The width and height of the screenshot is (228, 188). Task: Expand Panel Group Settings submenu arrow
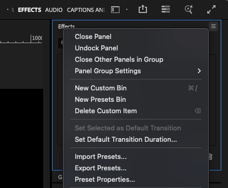pyautogui.click(x=199, y=71)
